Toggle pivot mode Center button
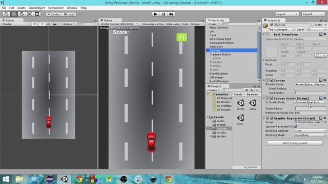The image size is (328, 184). pyautogui.click(x=53, y=14)
